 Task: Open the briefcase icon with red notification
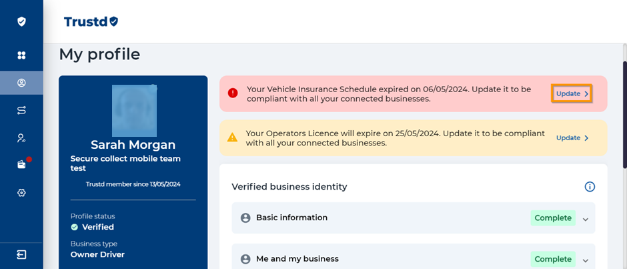click(x=21, y=164)
